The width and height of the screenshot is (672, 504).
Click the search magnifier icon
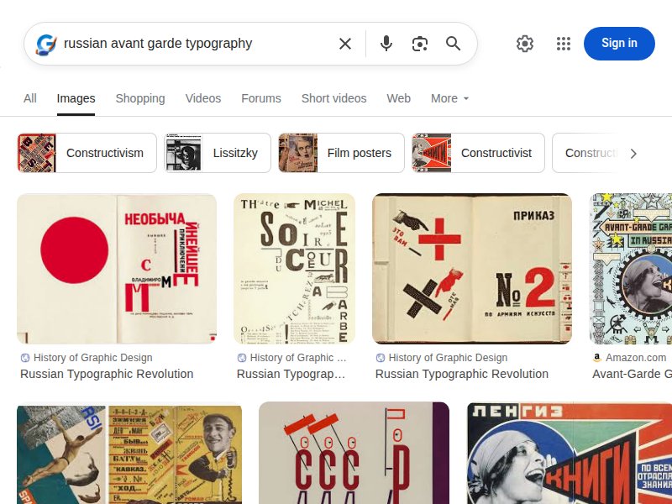[x=453, y=44]
